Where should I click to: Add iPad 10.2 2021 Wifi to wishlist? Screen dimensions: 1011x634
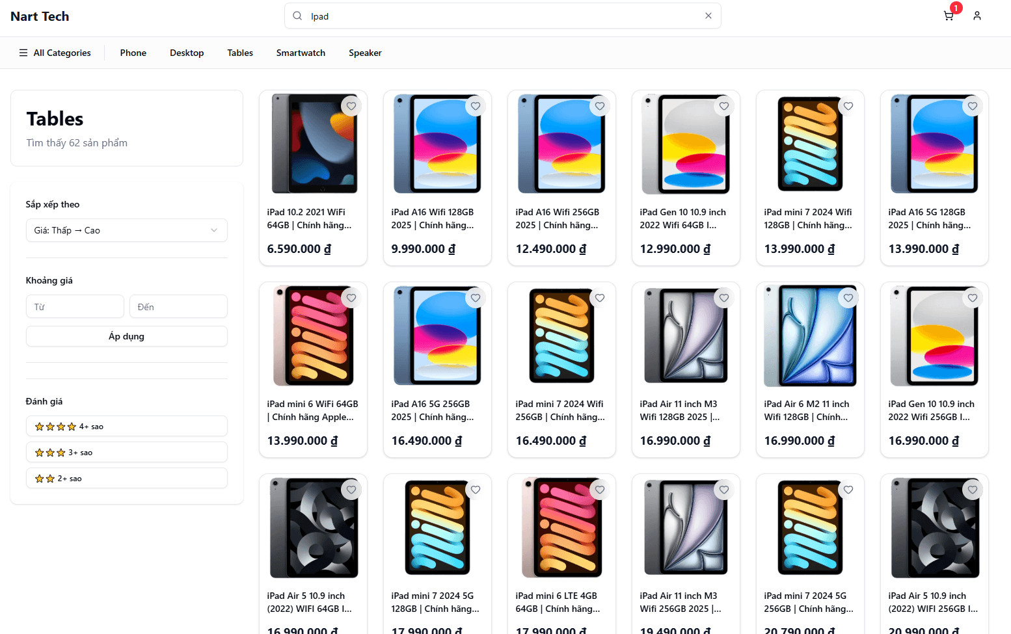point(351,105)
